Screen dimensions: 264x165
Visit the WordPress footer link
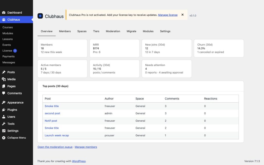[79, 161]
